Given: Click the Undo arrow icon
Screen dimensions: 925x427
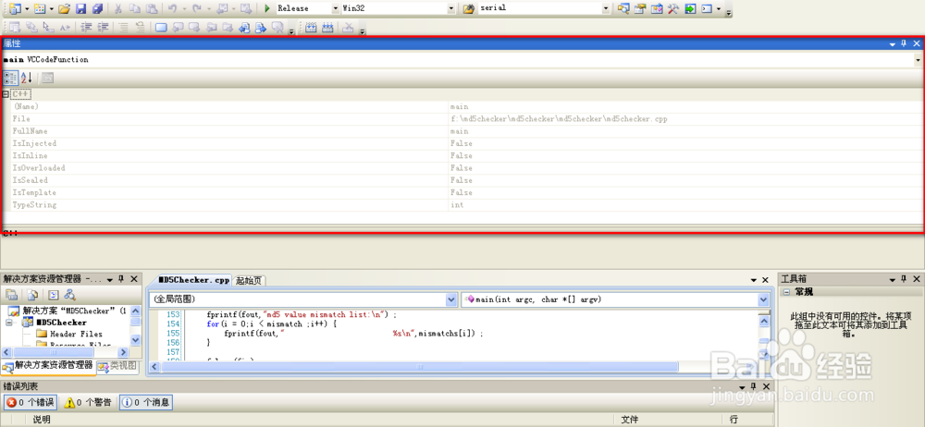Looking at the screenshot, I should tap(173, 8).
